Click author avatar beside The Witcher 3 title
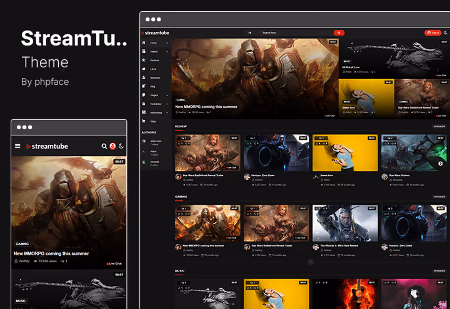 (x=316, y=247)
